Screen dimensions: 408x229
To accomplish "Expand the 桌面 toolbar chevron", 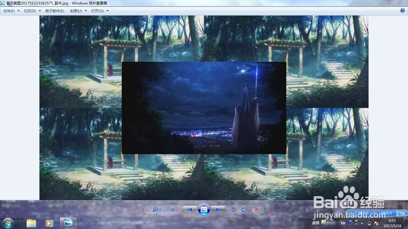I will click(x=331, y=220).
